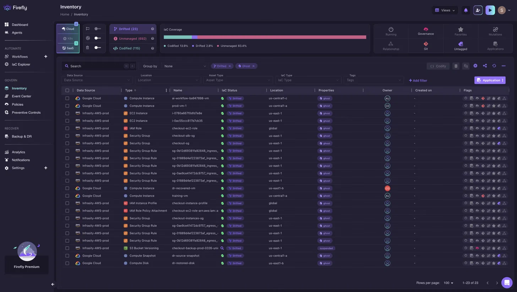This screenshot has height=292, width=517.
Task: Check the checkbox for checkout-ec2-role row
Action: (67, 128)
